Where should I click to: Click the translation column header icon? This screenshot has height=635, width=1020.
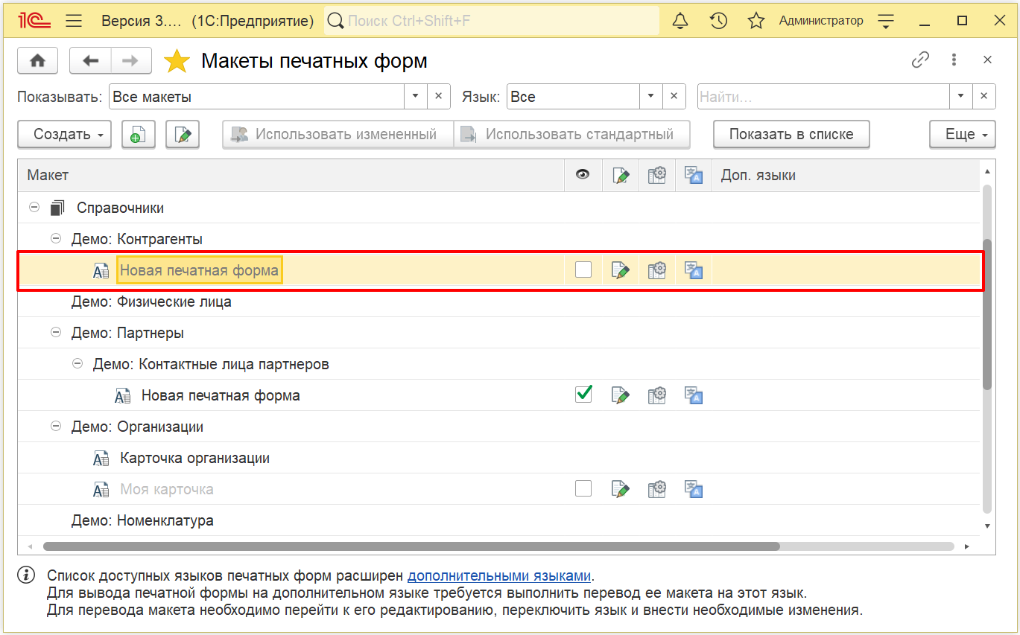pos(694,176)
